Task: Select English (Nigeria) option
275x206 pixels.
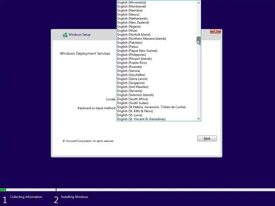Action: (157, 27)
